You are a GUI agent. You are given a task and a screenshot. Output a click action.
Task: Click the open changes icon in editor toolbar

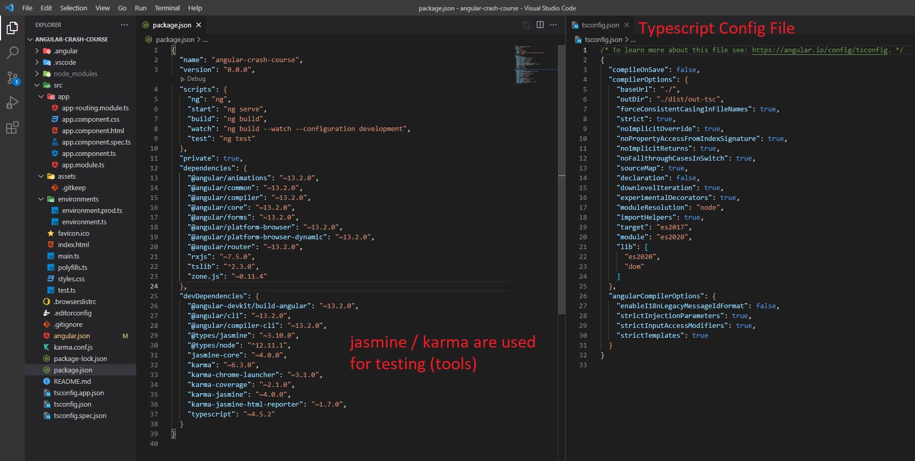[x=526, y=25]
